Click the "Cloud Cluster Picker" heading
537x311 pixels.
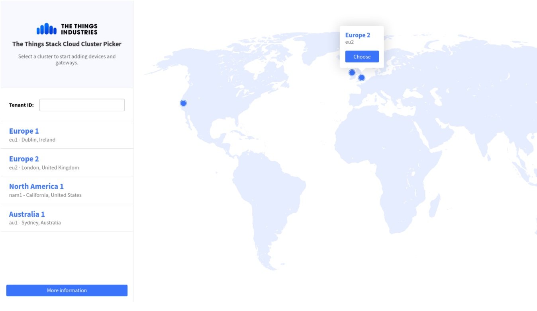pos(67,44)
